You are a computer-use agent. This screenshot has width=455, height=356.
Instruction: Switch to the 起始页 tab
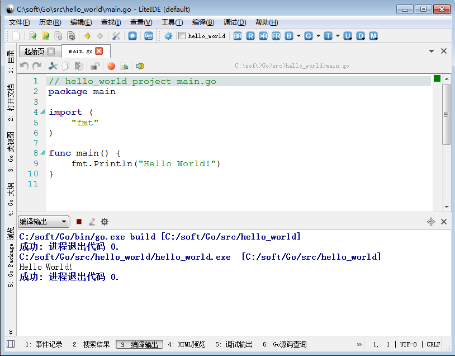tap(34, 51)
